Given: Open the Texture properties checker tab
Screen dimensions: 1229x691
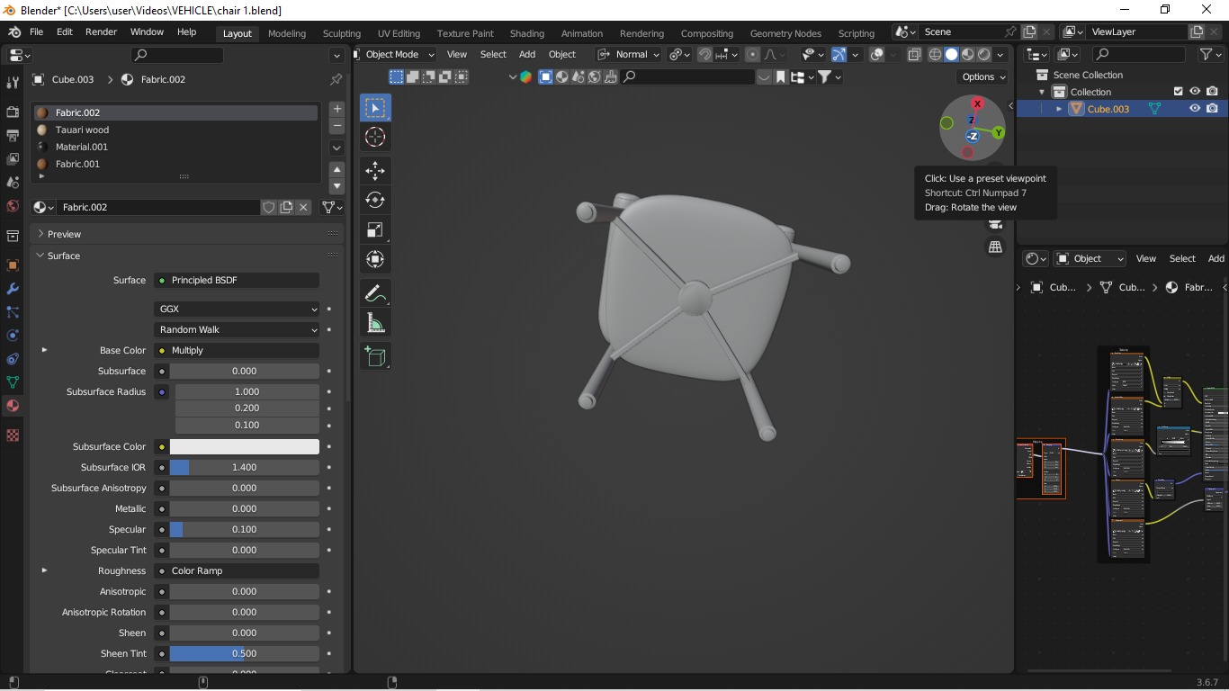Looking at the screenshot, I should [x=13, y=435].
